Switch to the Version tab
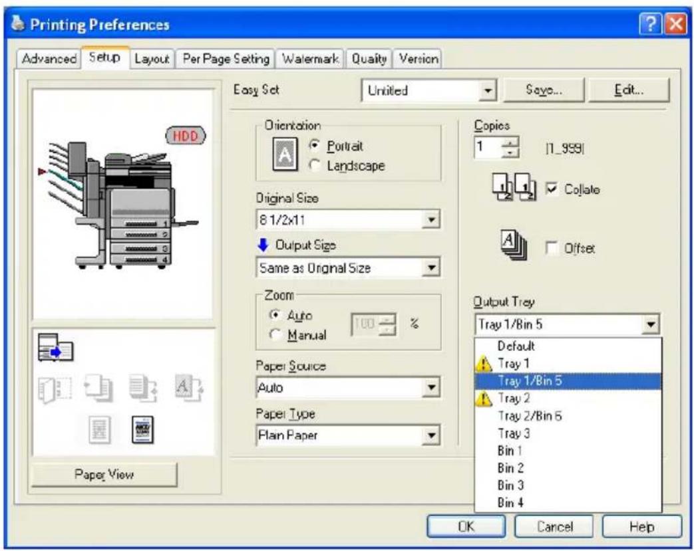Screen dimensions: 694x551 point(419,58)
